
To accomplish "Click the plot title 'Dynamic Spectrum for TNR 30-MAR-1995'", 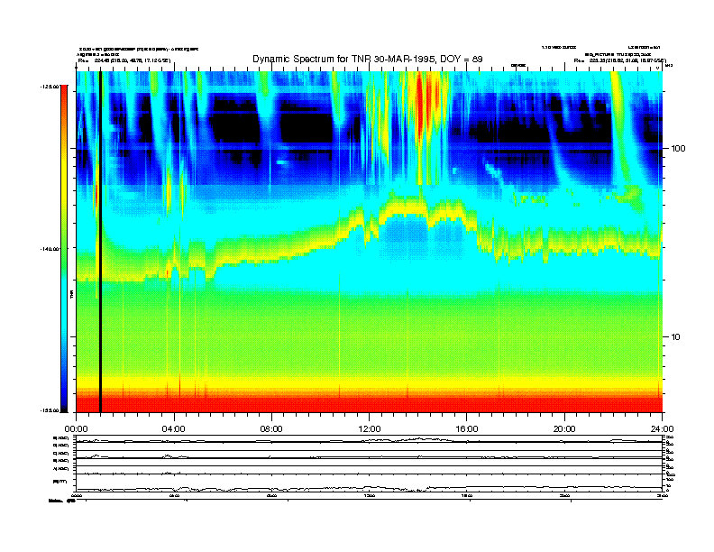I will 368,59.
